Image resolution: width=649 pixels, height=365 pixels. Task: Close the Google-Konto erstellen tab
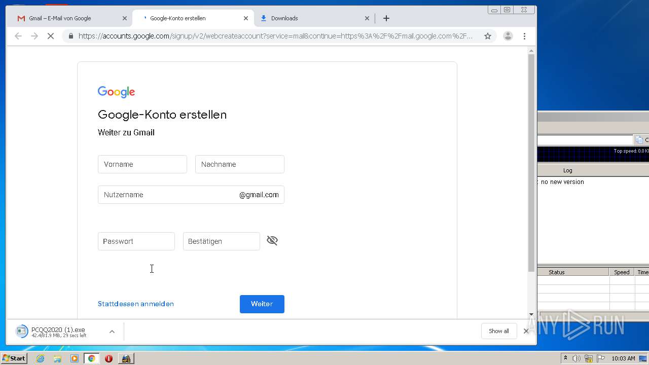coord(246,18)
